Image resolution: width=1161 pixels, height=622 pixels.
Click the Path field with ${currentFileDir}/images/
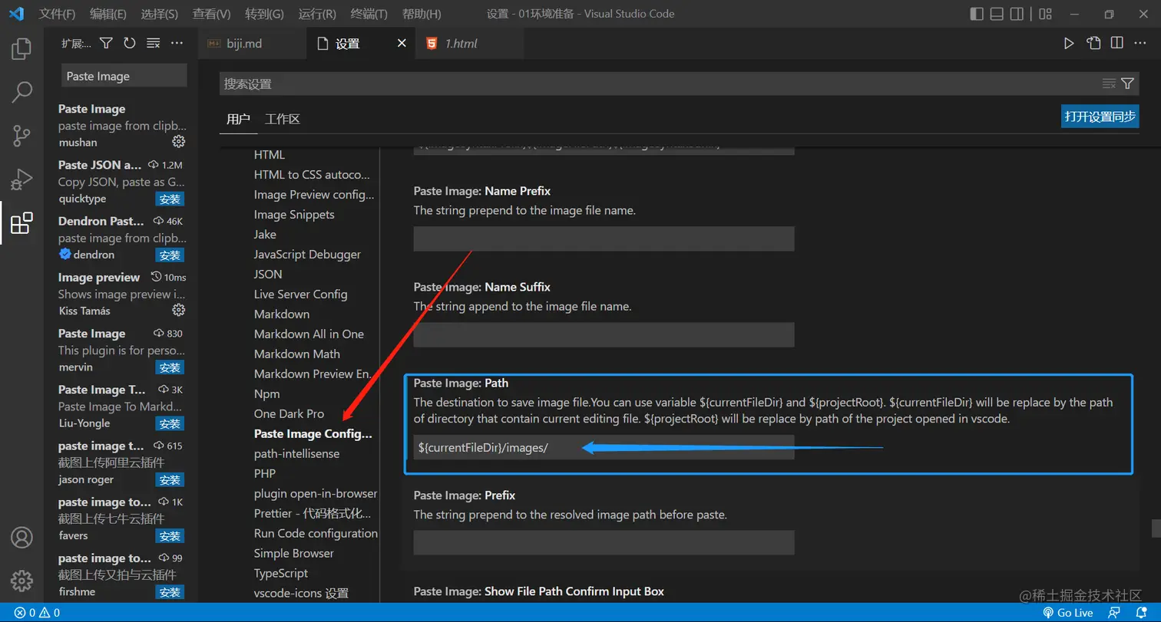click(x=604, y=447)
